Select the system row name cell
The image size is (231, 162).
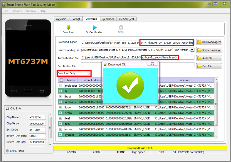71,135
